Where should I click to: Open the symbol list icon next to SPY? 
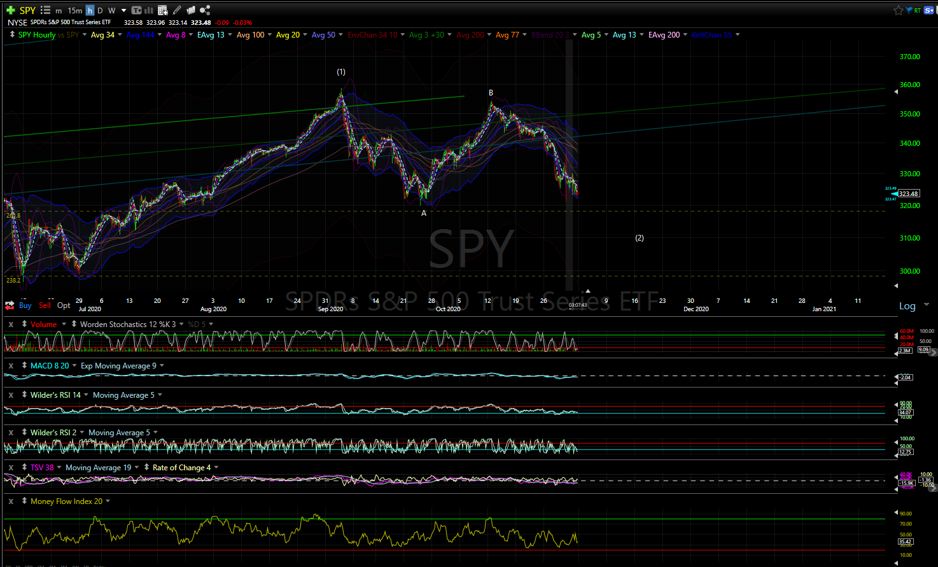(x=45, y=10)
